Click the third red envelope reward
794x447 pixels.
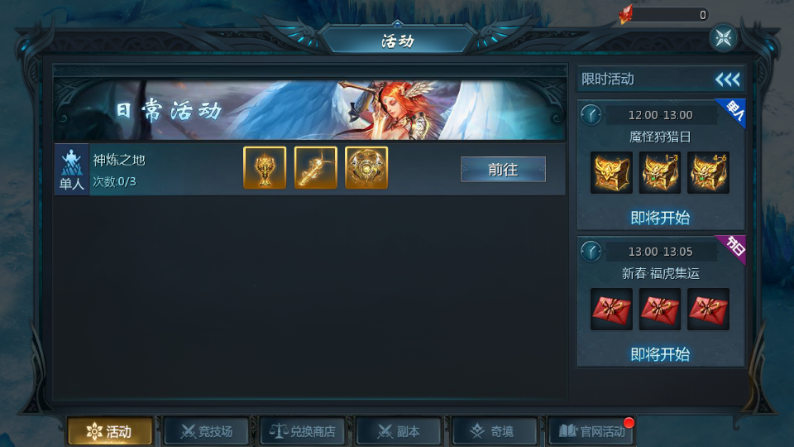click(x=708, y=309)
